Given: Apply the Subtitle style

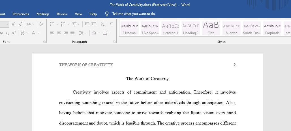Looking at the screenshot, I should coord(232,28).
